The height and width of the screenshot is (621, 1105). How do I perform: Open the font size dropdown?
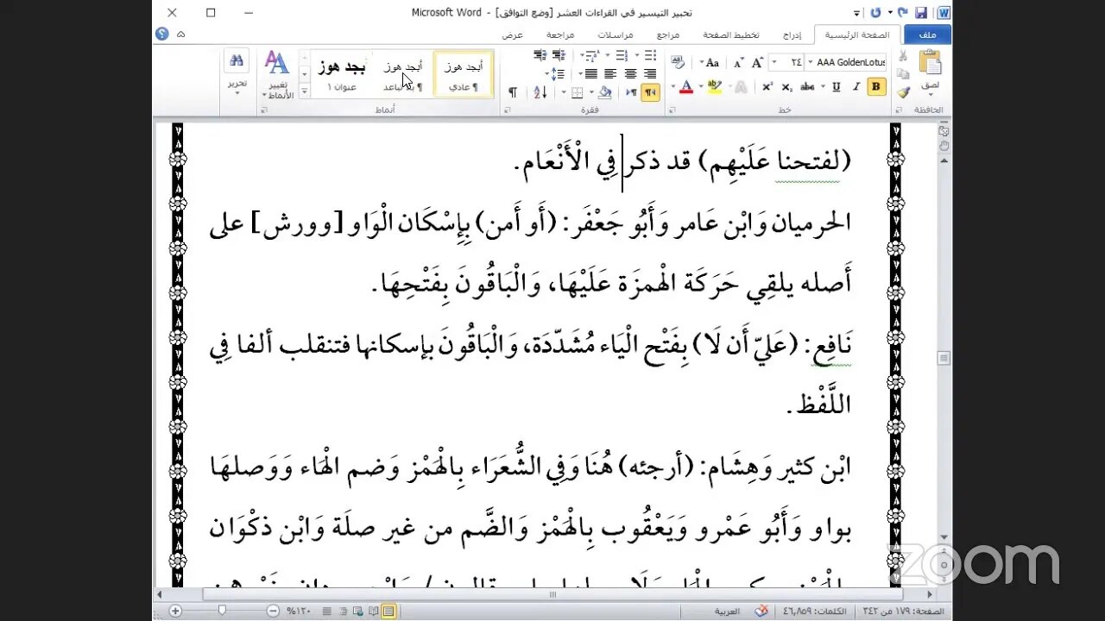774,62
